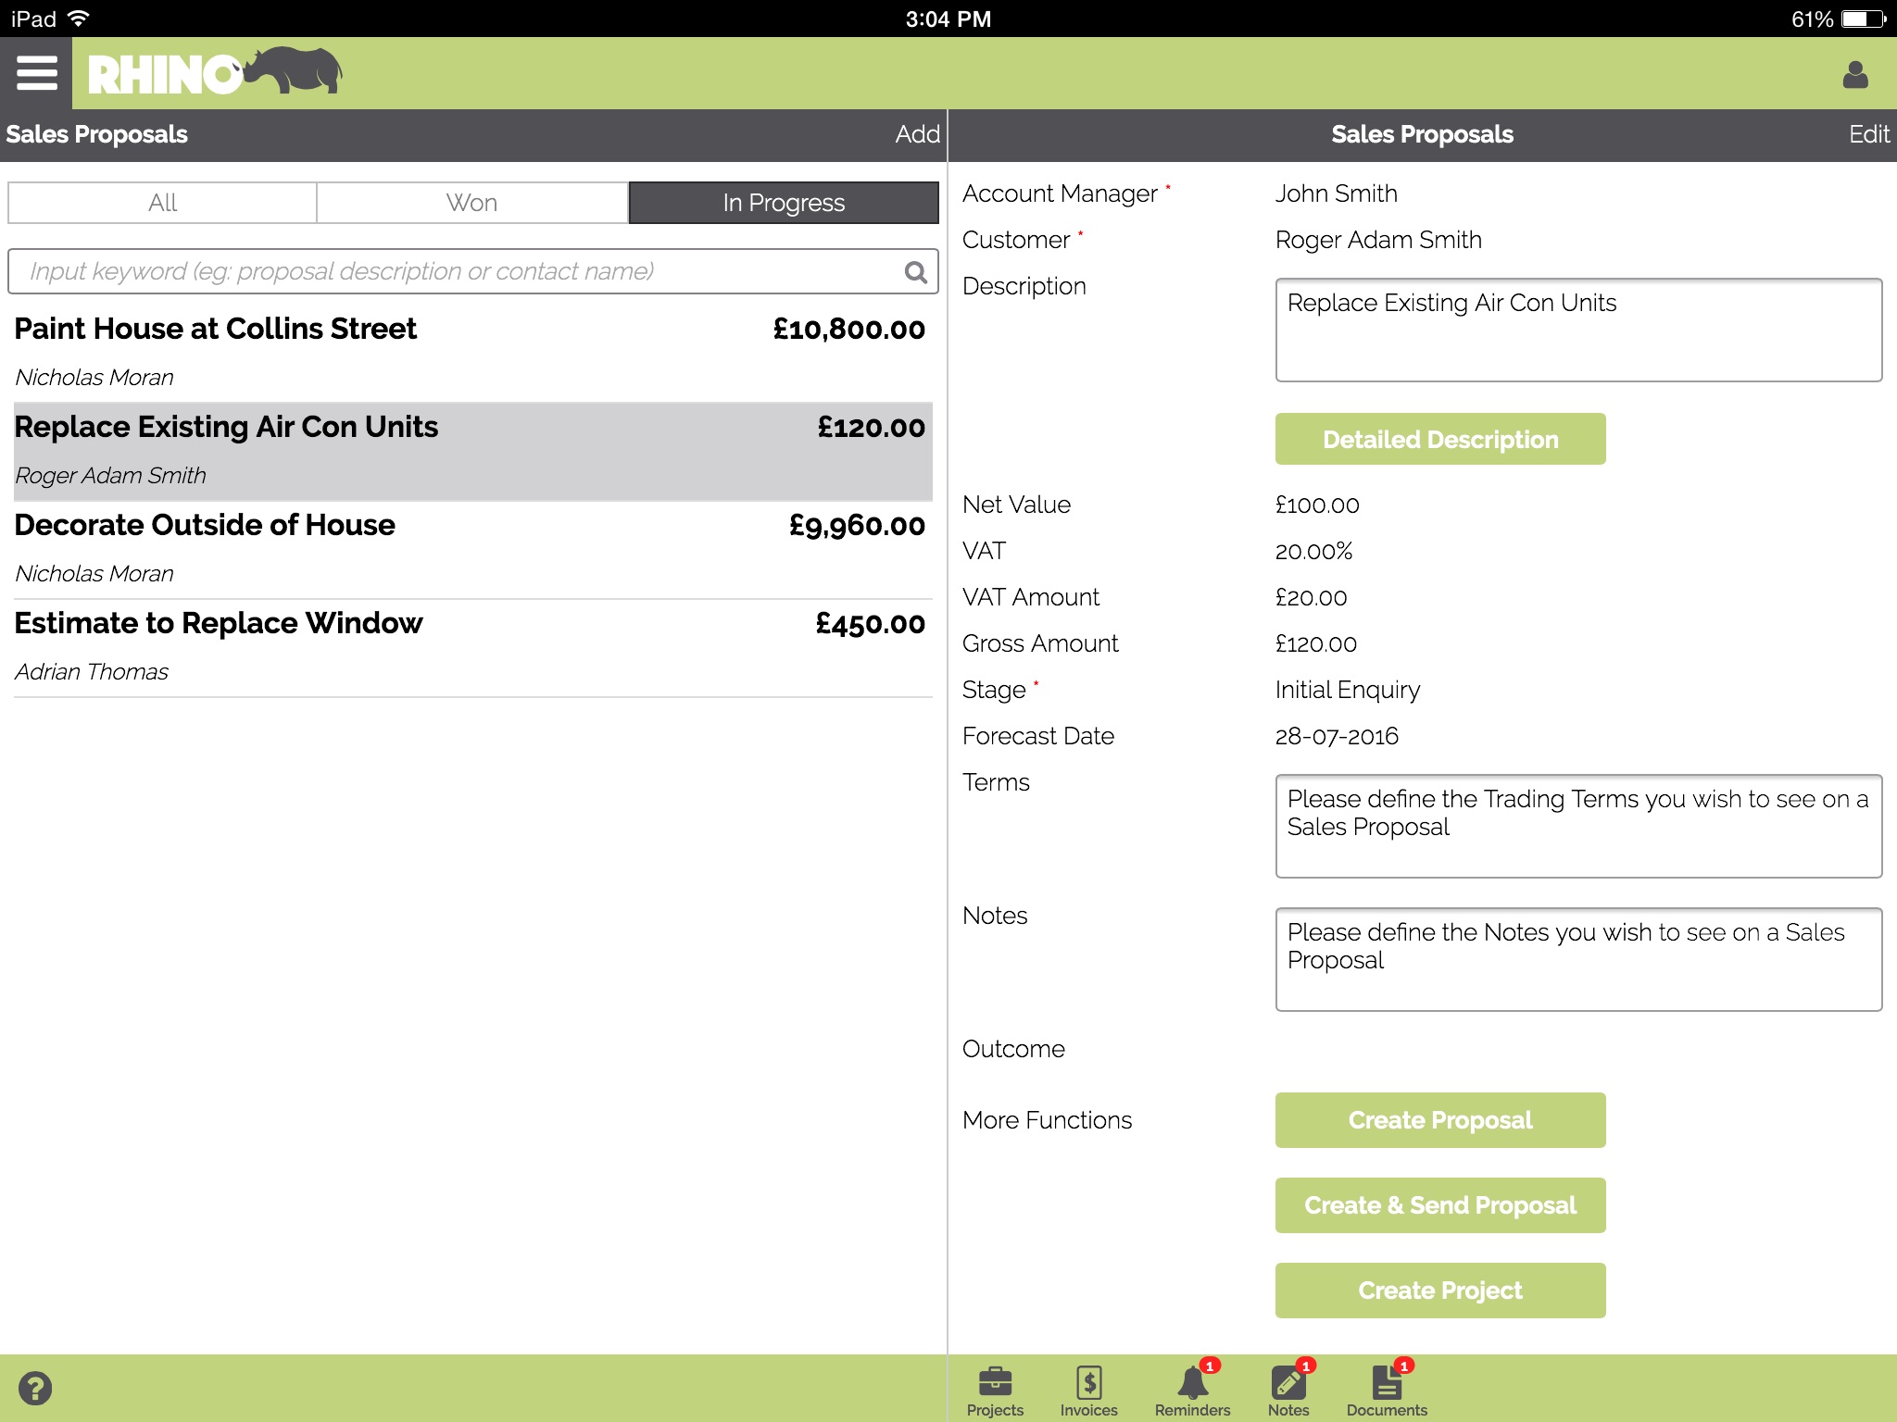Select the All proposals tab
Image resolution: width=1897 pixels, height=1422 pixels.
[160, 202]
